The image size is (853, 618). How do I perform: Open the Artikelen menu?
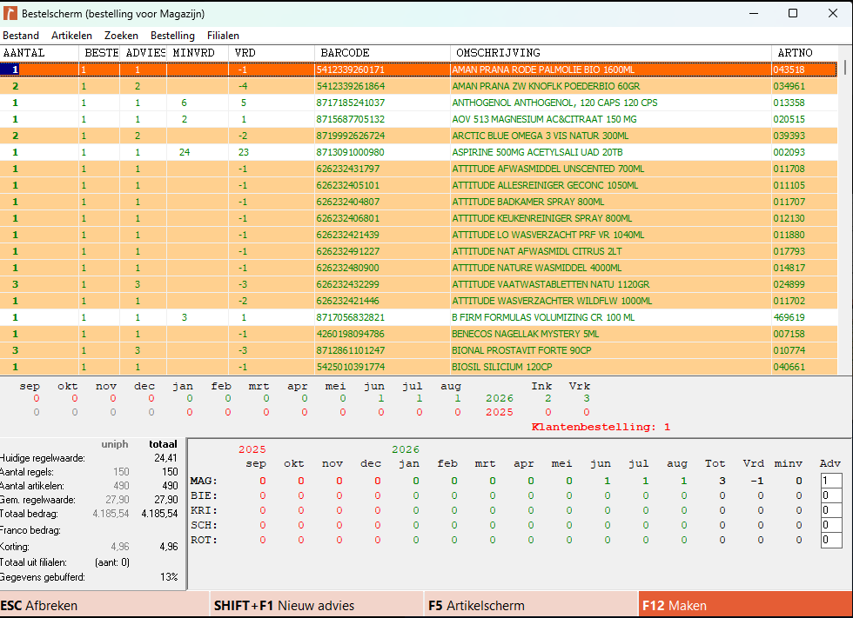point(71,36)
